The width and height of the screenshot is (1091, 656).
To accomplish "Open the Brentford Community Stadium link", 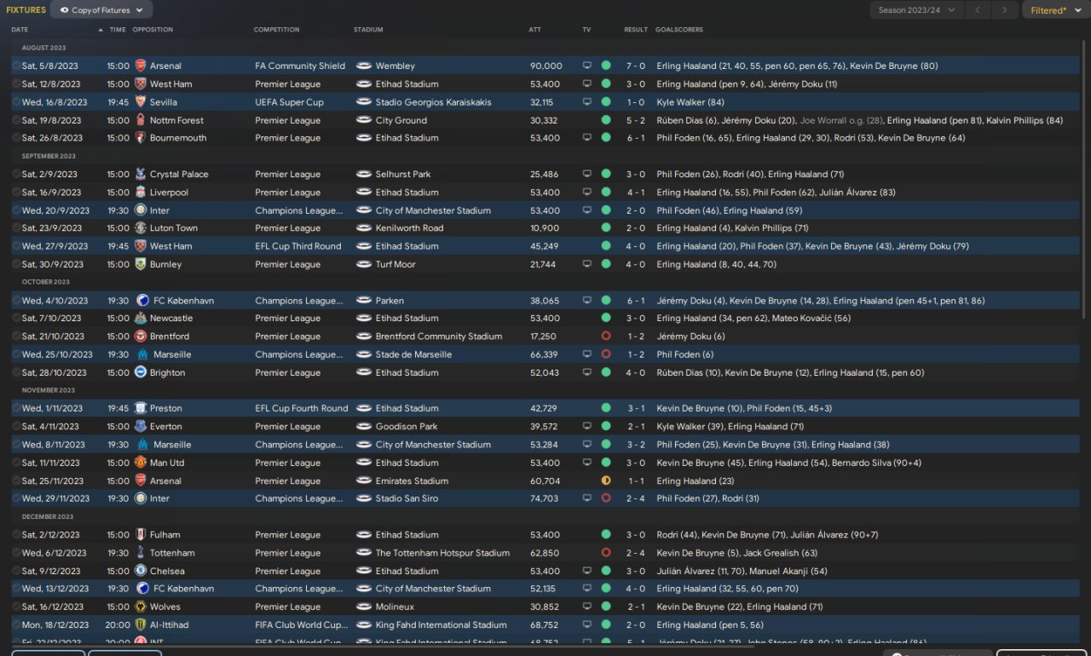I will click(439, 337).
